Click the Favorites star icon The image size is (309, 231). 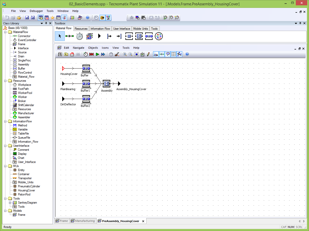pos(53,18)
